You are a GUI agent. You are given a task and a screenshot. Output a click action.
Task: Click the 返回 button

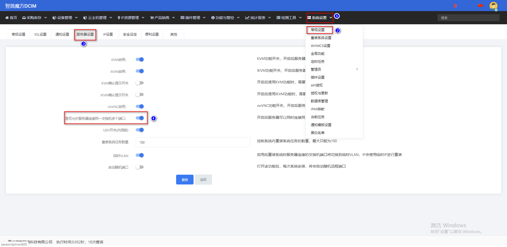[203, 180]
